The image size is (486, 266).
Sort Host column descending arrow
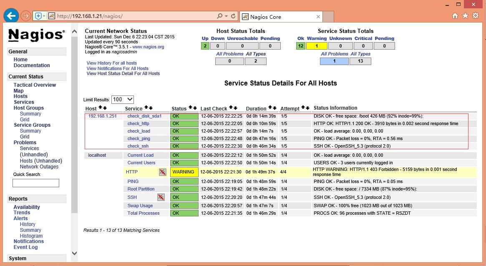pos(105,108)
